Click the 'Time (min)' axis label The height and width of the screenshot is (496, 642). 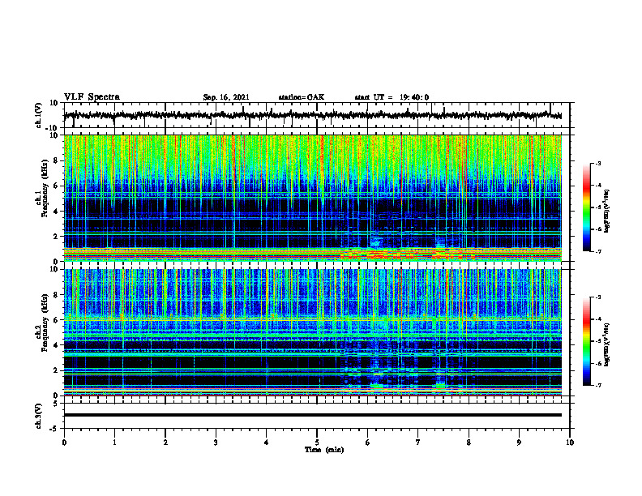click(x=324, y=450)
